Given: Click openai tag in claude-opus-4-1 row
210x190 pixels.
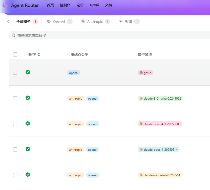Looking at the screenshot, I should tap(93, 124).
